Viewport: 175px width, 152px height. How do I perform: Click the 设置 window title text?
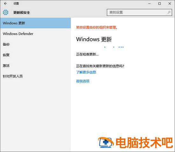click(x=16, y=4)
